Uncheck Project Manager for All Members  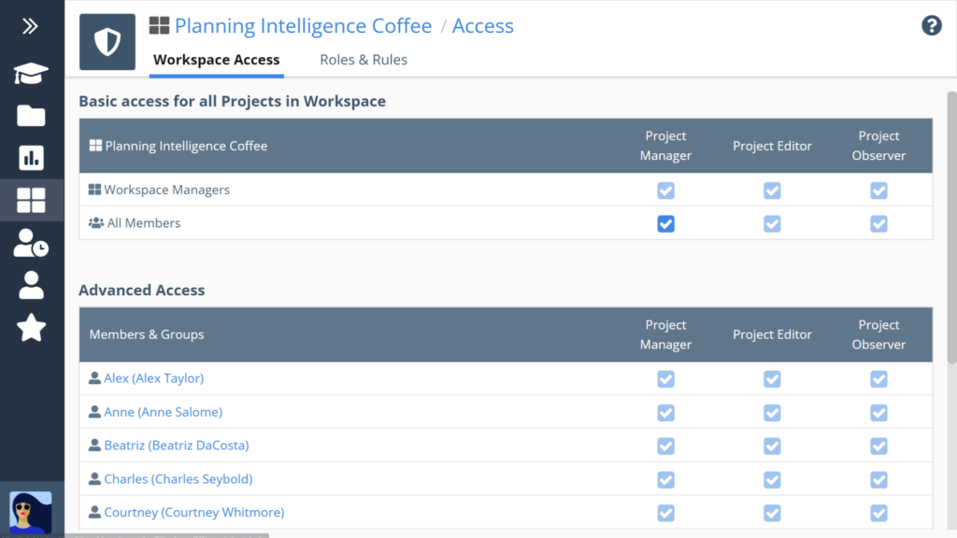click(x=665, y=224)
